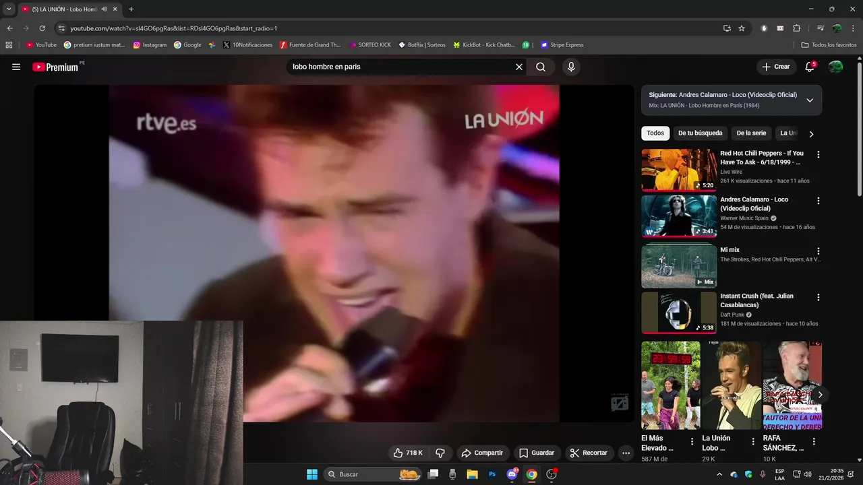Open the Stripe Express bookmark
Viewport: 863px width, 485px height.
pos(562,45)
